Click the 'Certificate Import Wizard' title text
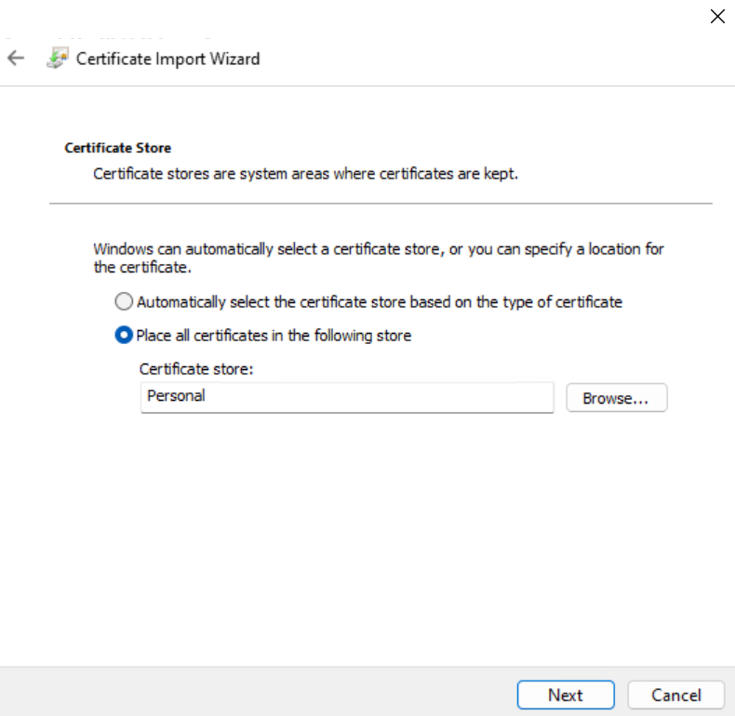Viewport: 735px width, 716px height. 167,59
